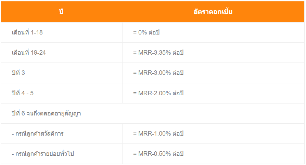The image size is (306, 165).
Task: Select the '- กรณีลูกค้าสวัสดิการ' row label
Action: tap(37, 134)
